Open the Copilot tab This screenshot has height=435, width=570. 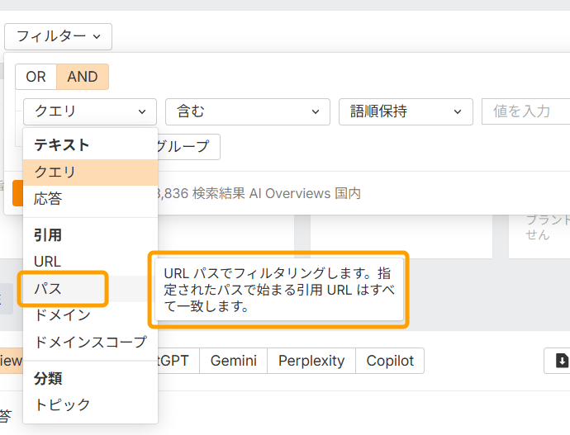tap(390, 361)
